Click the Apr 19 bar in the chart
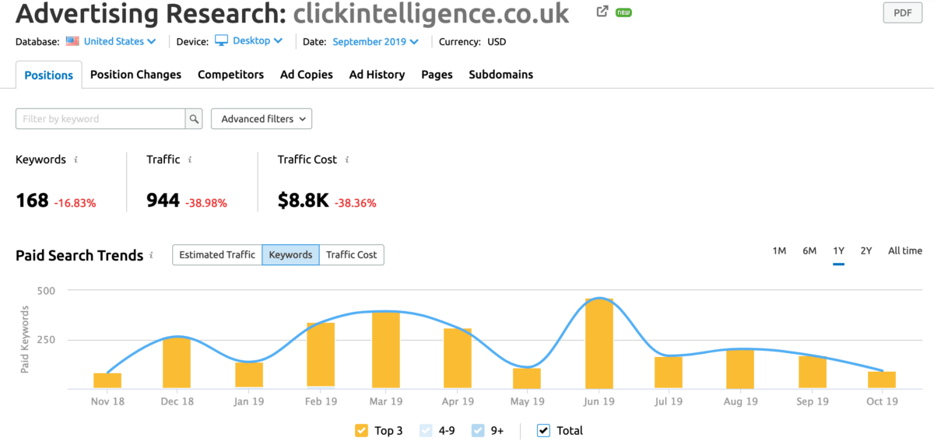 pyautogui.click(x=458, y=358)
